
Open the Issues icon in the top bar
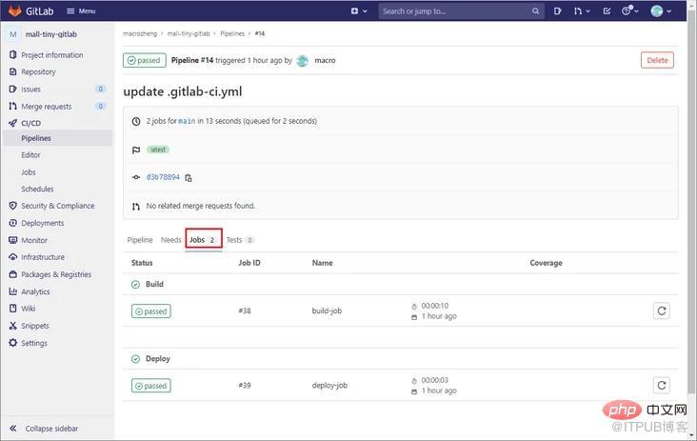point(557,11)
